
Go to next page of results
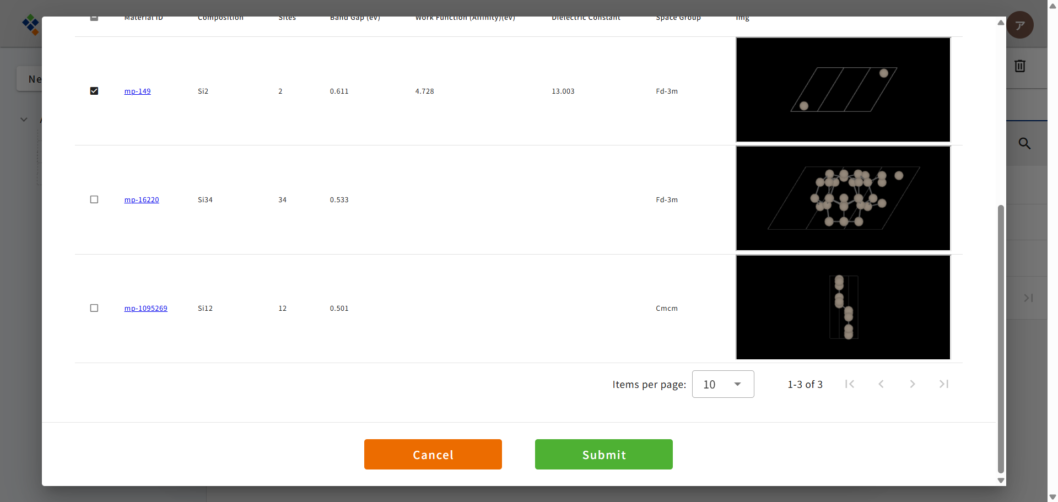(x=913, y=384)
